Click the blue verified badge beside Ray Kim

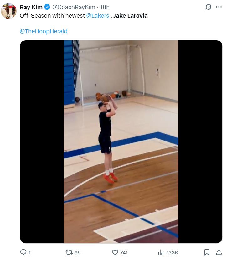[x=47, y=7]
